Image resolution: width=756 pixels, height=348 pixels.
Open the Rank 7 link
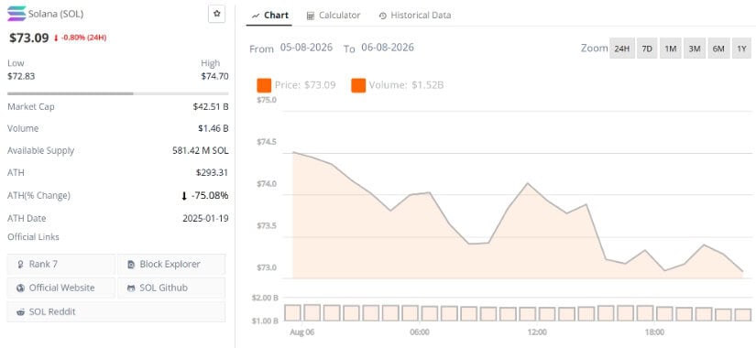pyautogui.click(x=61, y=264)
